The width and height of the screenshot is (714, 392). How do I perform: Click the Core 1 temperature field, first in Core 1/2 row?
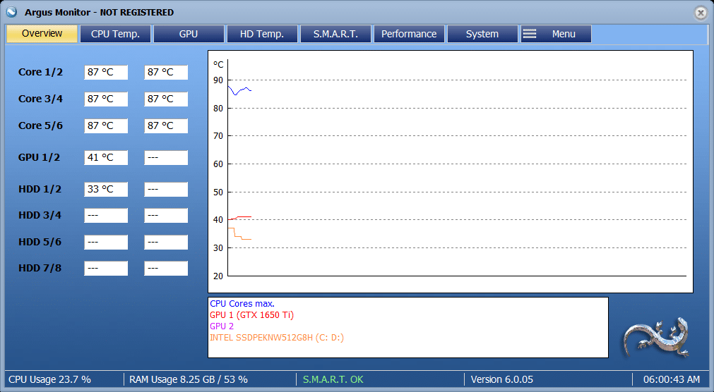(106, 73)
